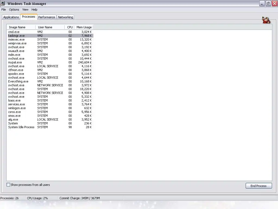The width and height of the screenshot is (278, 209).
Task: Select the Everything.exe process
Action: click(50, 81)
